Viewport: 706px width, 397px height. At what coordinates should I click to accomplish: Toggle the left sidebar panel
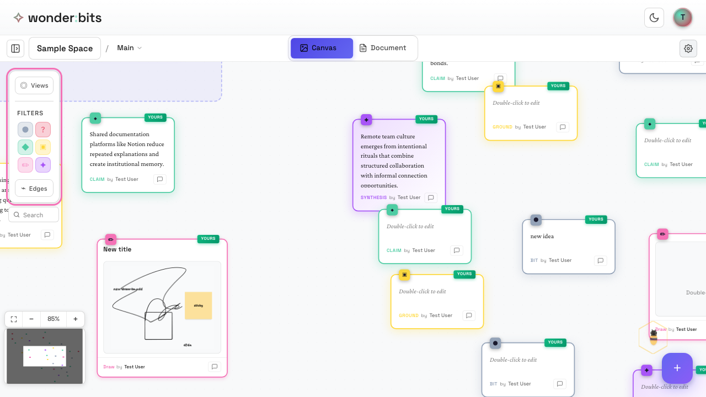[15, 48]
